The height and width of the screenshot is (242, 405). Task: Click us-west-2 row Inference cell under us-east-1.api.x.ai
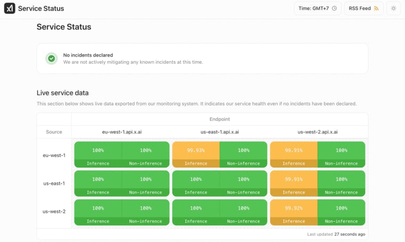(x=196, y=212)
